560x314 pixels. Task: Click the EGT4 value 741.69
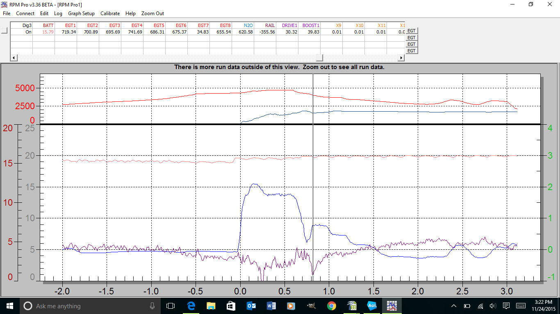click(135, 32)
